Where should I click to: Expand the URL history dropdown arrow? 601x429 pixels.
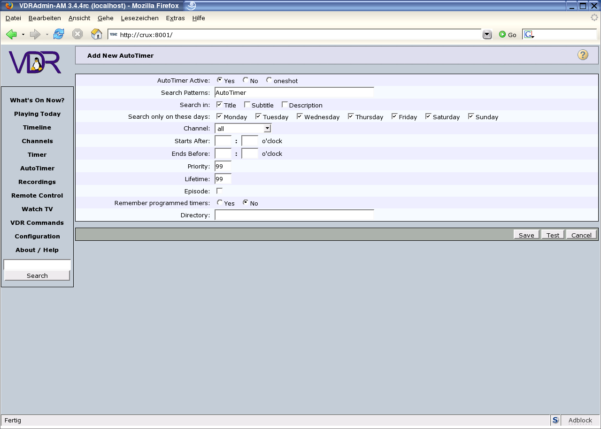click(487, 34)
